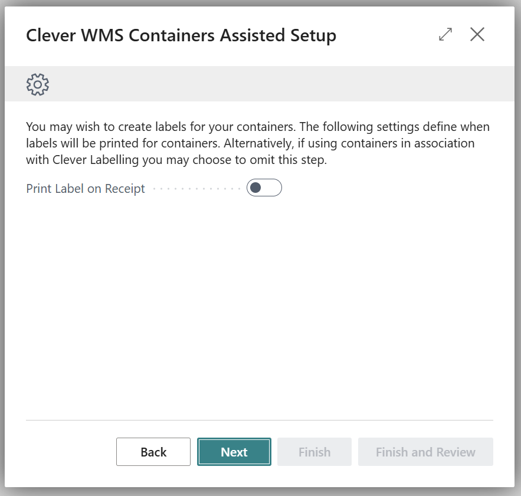This screenshot has width=521, height=496.
Task: Click the "Print Label on Receipt" field label
Action: [86, 189]
